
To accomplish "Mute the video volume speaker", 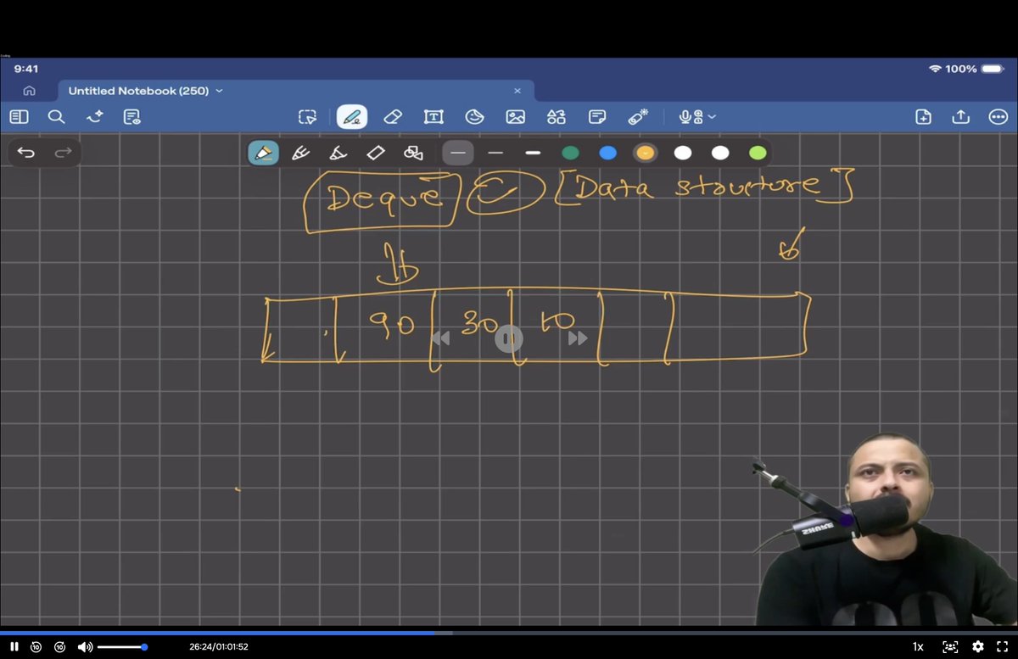I will (85, 646).
